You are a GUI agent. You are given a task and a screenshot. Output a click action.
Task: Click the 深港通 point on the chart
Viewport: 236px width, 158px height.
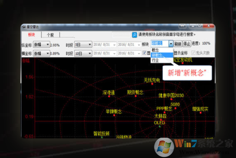tap(109, 96)
